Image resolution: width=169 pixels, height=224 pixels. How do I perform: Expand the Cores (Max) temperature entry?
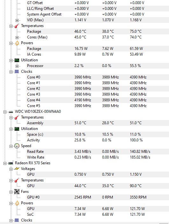(x=17, y=37)
